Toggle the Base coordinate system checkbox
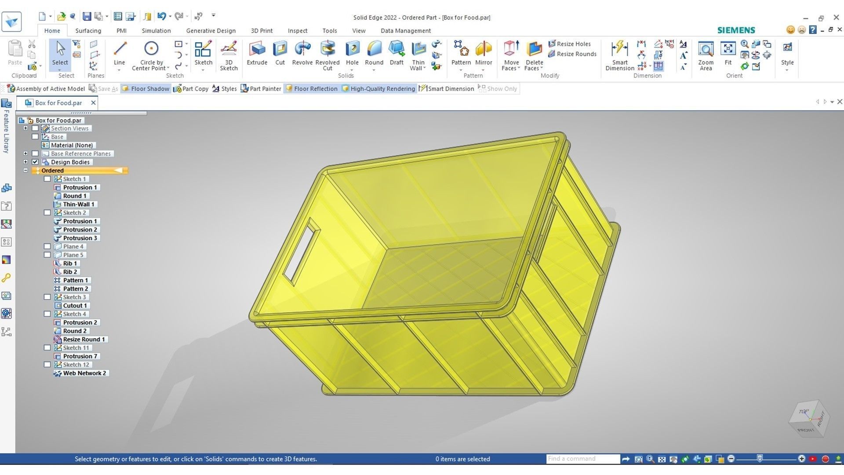This screenshot has height=475, width=844. pyautogui.click(x=35, y=137)
